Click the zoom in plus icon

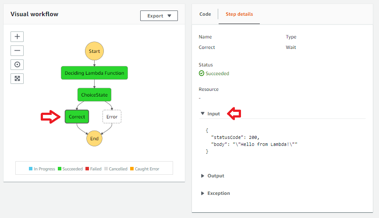[x=17, y=37]
